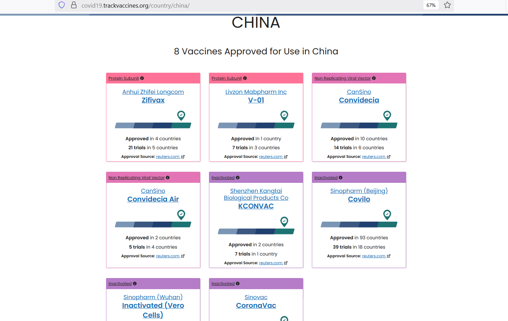Open the Inactivated (Vero Cells) vaccine link
508x321 pixels.
tap(153, 310)
